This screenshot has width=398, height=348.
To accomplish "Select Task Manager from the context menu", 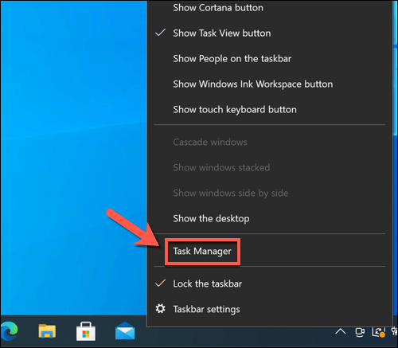I will (x=202, y=251).
